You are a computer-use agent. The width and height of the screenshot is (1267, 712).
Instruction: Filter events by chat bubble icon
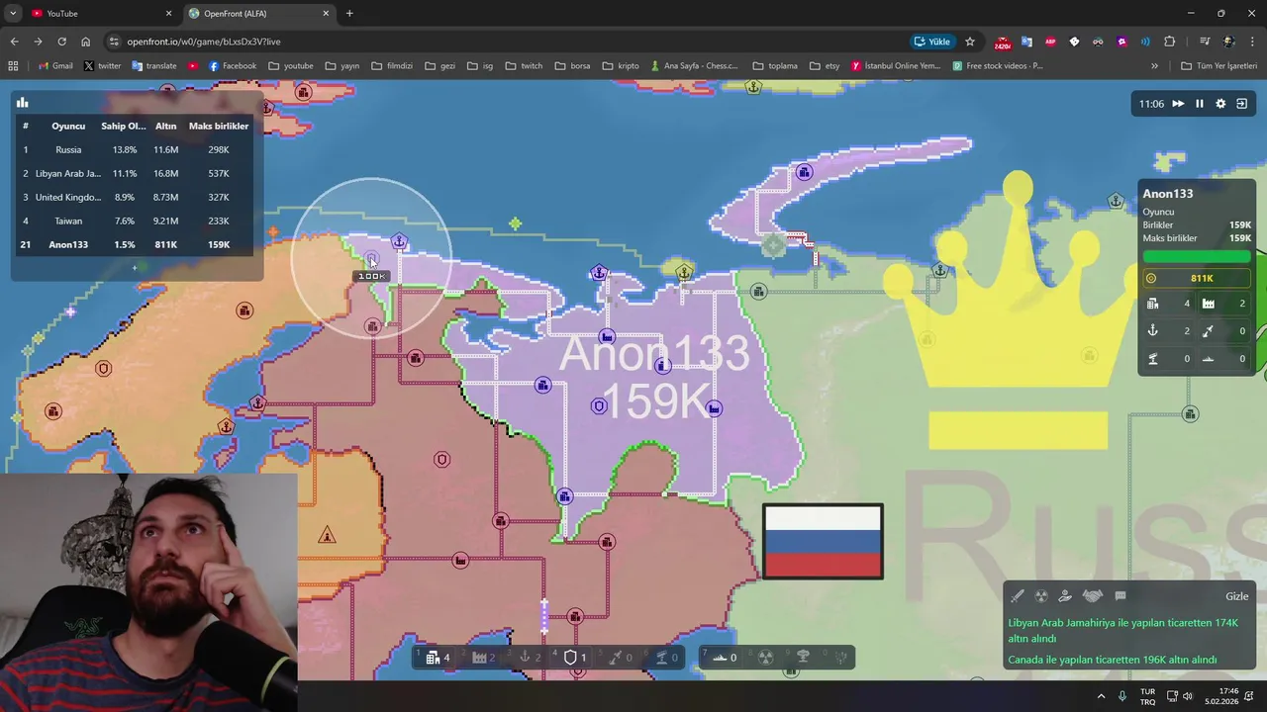pyautogui.click(x=1121, y=596)
